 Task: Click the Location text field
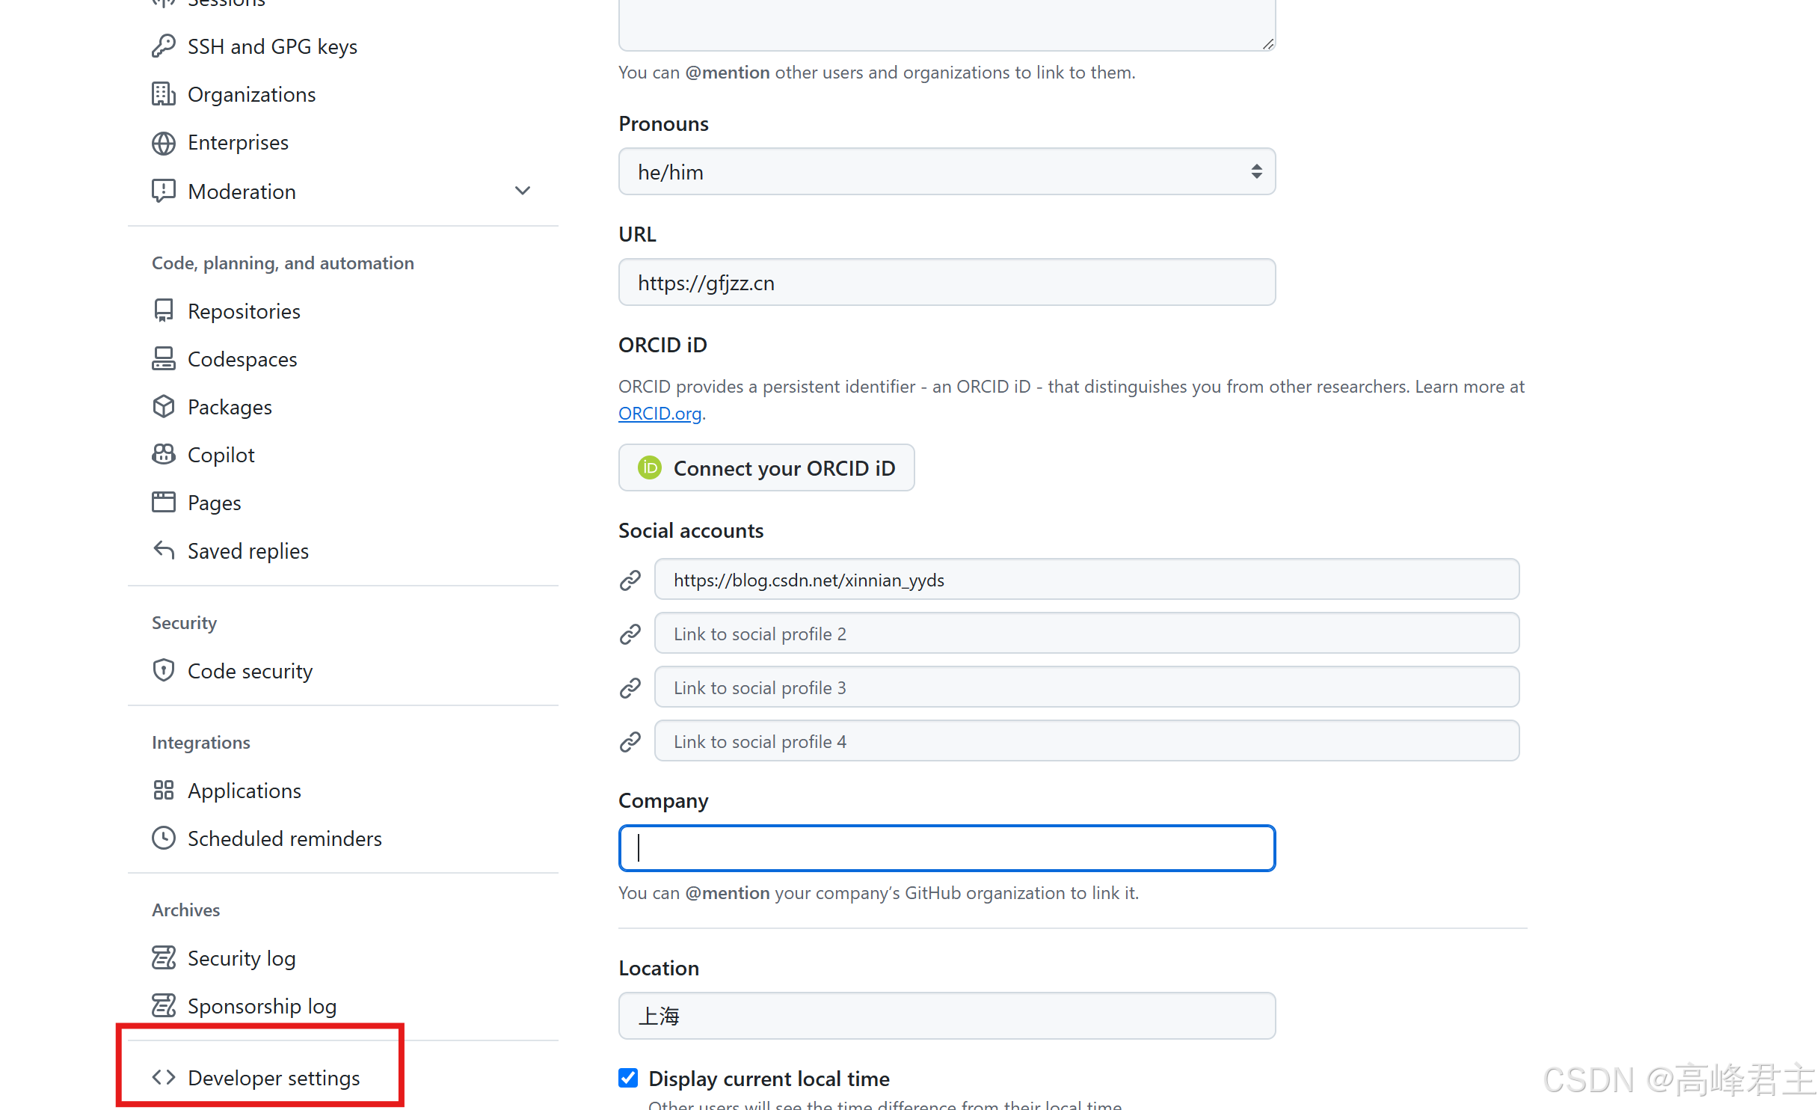pyautogui.click(x=946, y=1016)
